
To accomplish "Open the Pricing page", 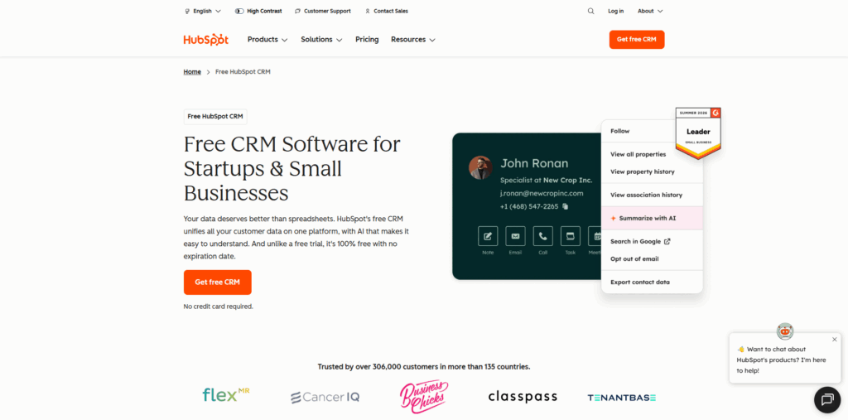I will pos(367,40).
